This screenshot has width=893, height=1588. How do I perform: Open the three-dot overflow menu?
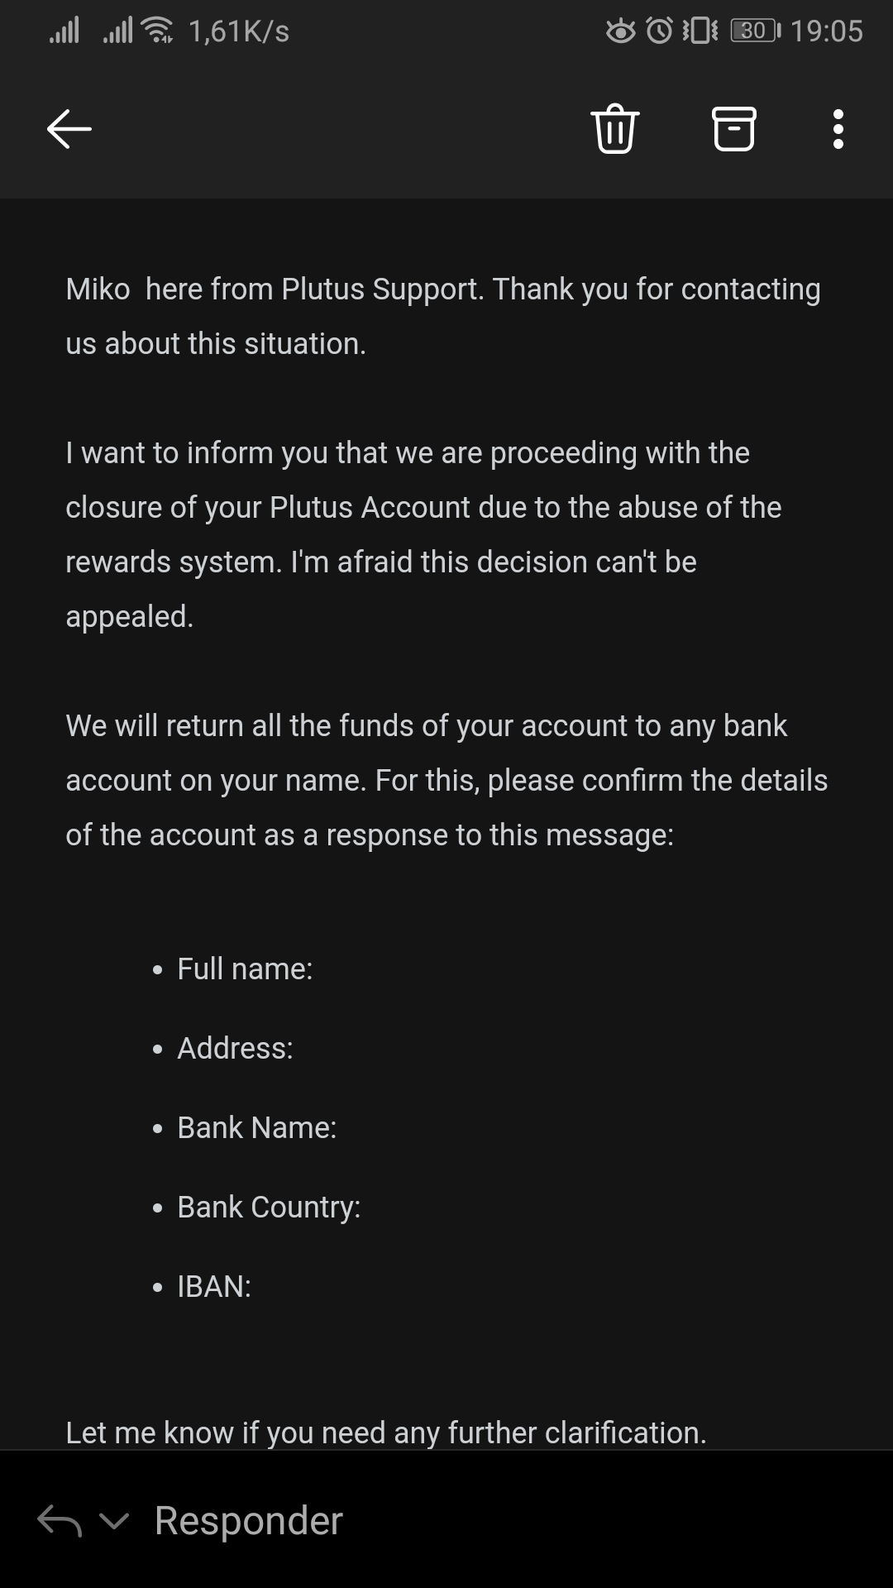point(838,130)
